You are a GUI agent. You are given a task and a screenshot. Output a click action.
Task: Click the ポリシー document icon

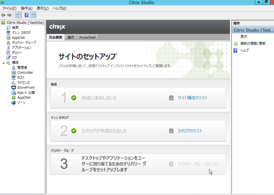coord(8,52)
